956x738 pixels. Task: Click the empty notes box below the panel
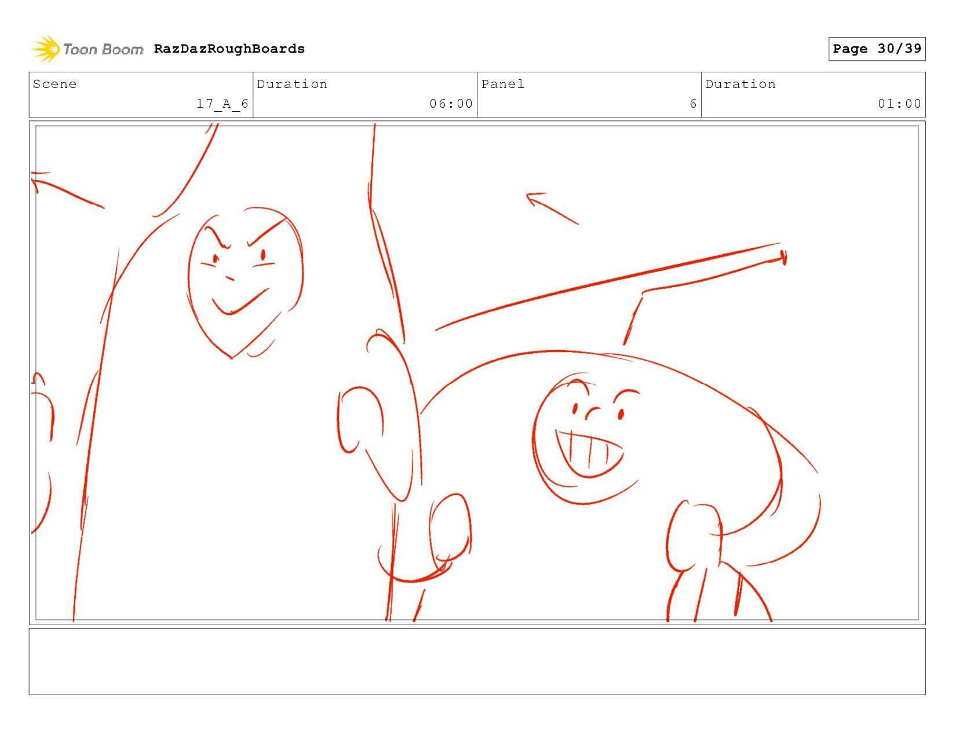coord(477,662)
